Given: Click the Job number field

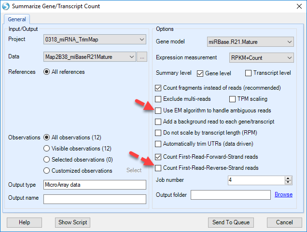Looking at the screenshot, I should point(256,180).
